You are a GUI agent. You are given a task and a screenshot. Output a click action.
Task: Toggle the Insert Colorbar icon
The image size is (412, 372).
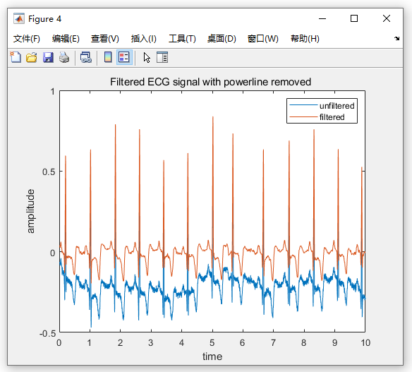coord(108,57)
